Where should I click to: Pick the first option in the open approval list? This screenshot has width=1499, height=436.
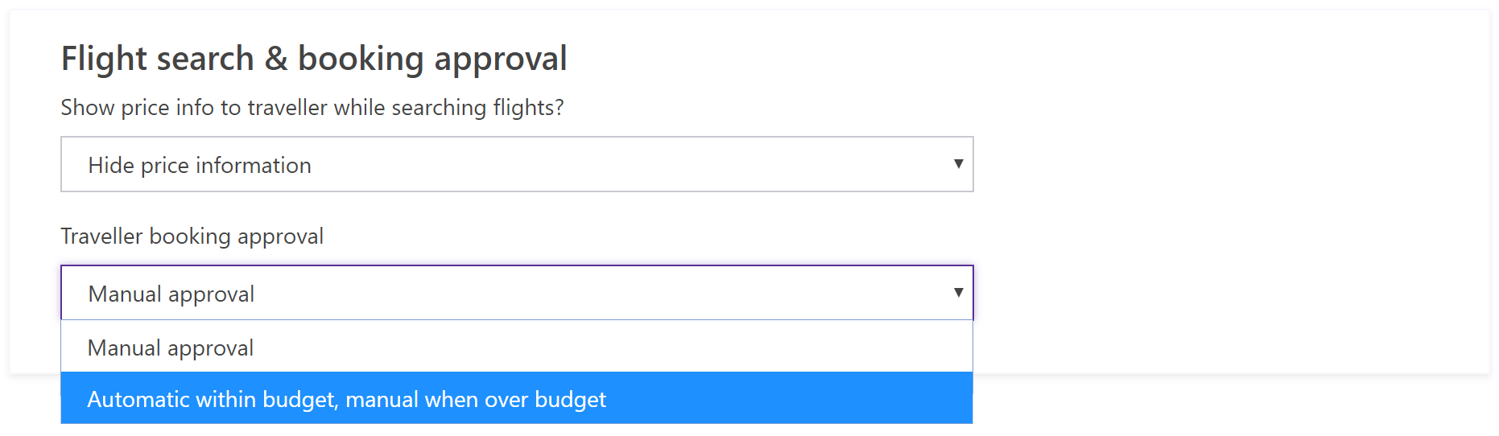[x=171, y=348]
